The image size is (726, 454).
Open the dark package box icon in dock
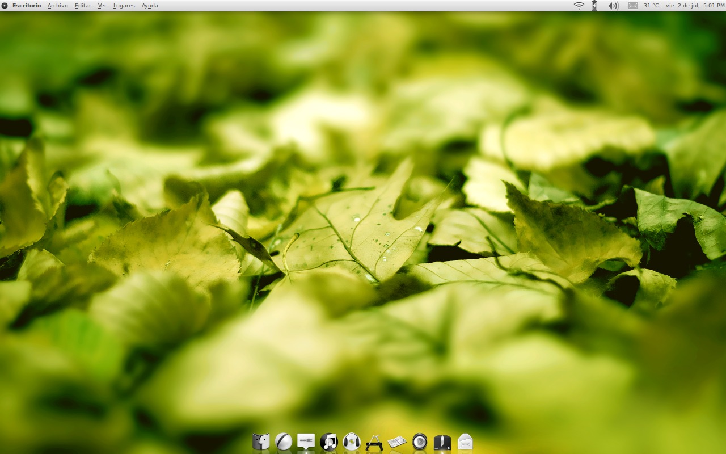coord(442,442)
